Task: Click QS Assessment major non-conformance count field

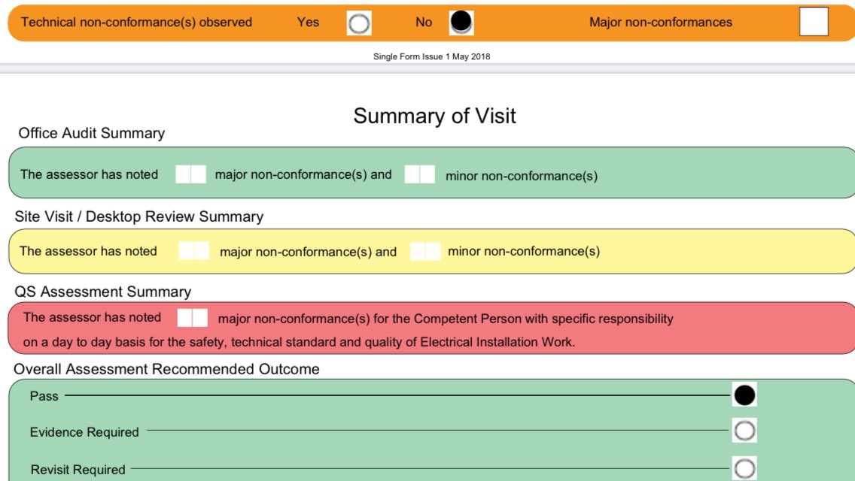Action: click(193, 318)
